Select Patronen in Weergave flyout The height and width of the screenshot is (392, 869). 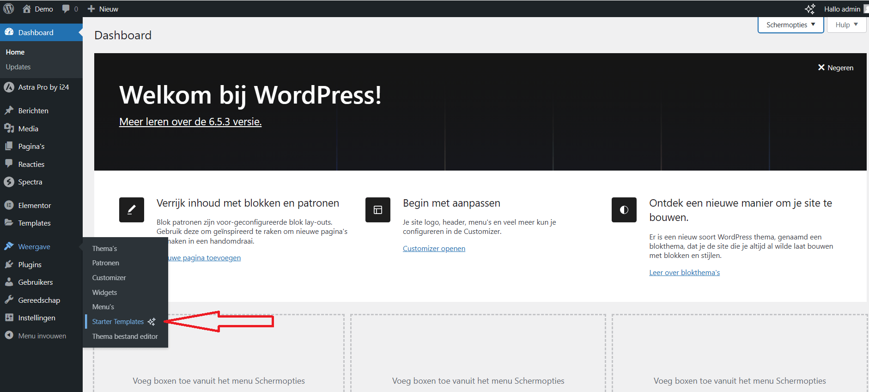pos(105,263)
